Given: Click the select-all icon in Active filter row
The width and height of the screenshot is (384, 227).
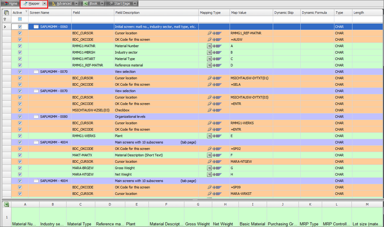Looking at the screenshot, I should point(20,19).
